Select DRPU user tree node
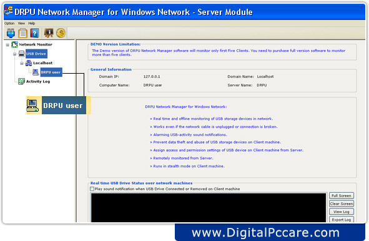The width and height of the screenshot is (369, 241). pos(51,72)
